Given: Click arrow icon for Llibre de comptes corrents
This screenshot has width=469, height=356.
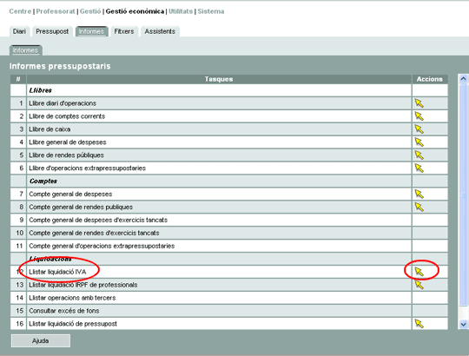Looking at the screenshot, I should tap(419, 116).
